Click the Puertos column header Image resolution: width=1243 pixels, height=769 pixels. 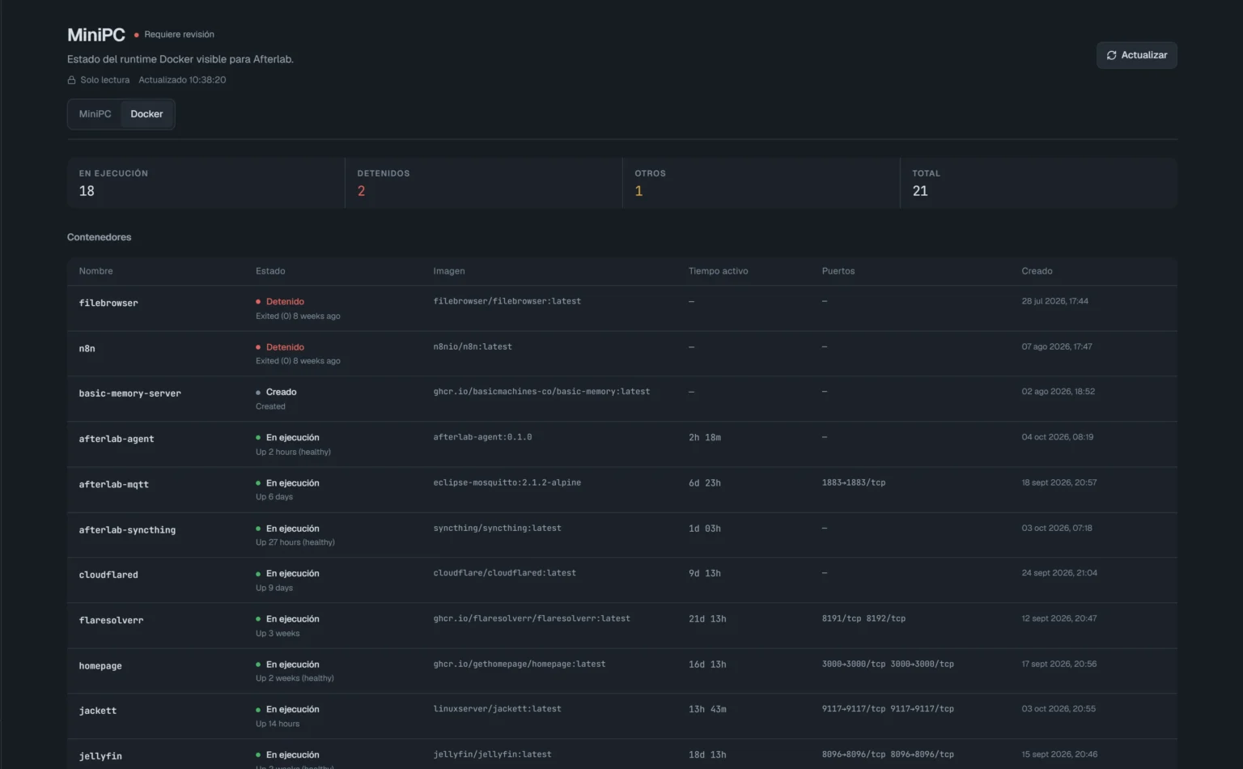point(838,271)
